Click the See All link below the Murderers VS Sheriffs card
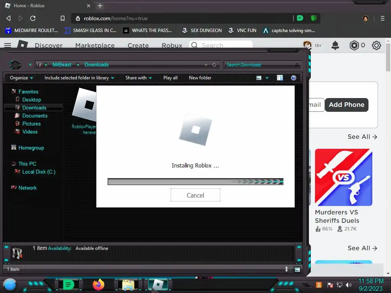Viewport: 391px width, 293px height. click(362, 248)
